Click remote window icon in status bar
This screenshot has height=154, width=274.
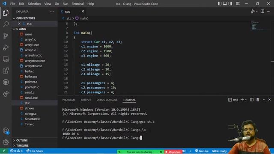click(x=4, y=151)
